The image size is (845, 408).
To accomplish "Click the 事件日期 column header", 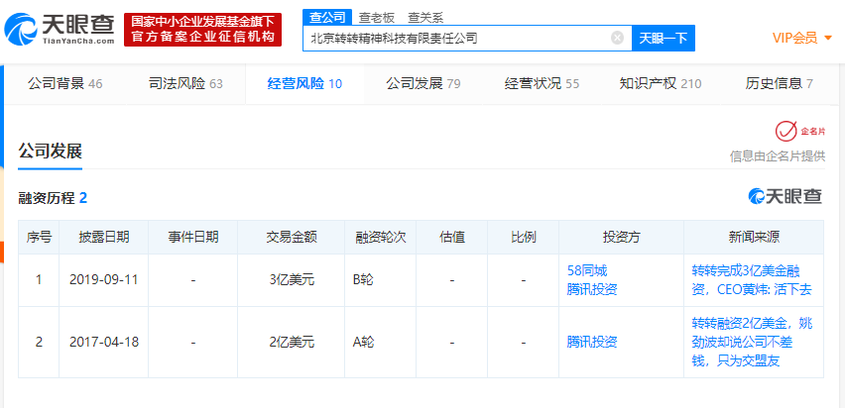I will click(x=193, y=237).
